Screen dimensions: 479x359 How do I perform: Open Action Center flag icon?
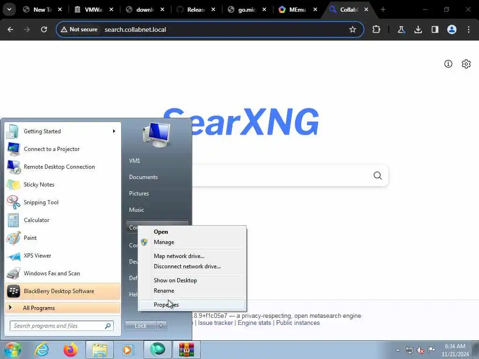click(432, 350)
